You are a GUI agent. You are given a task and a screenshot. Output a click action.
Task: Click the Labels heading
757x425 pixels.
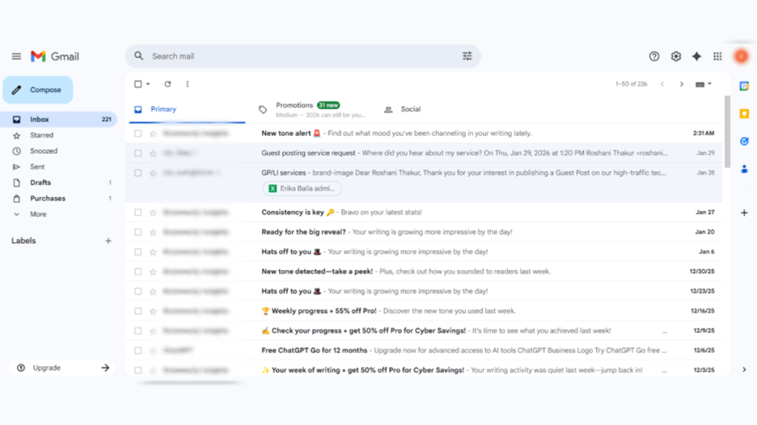point(23,241)
